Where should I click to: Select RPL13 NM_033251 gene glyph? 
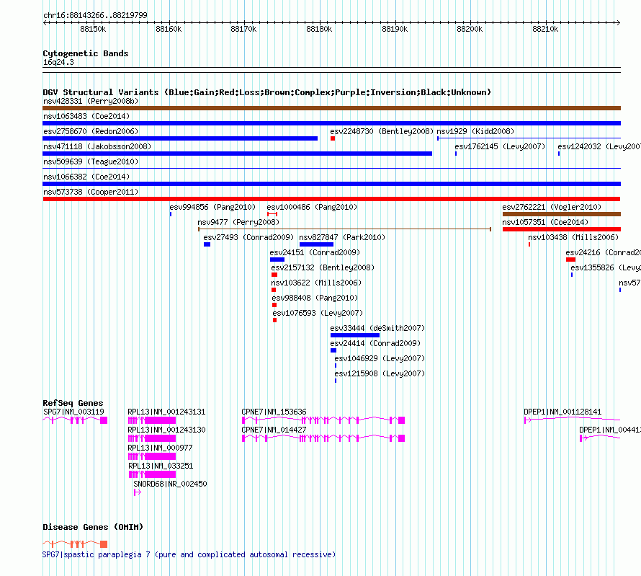152,474
